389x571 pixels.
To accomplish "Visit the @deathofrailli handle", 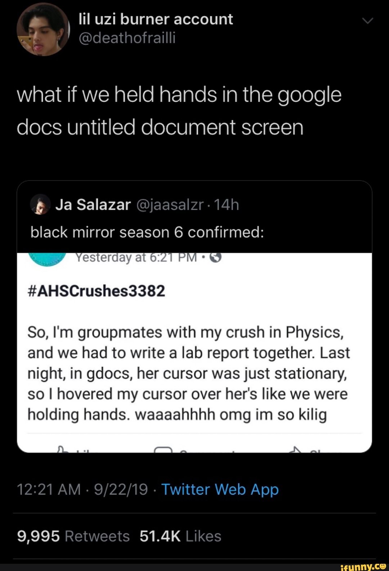I will pyautogui.click(x=127, y=38).
